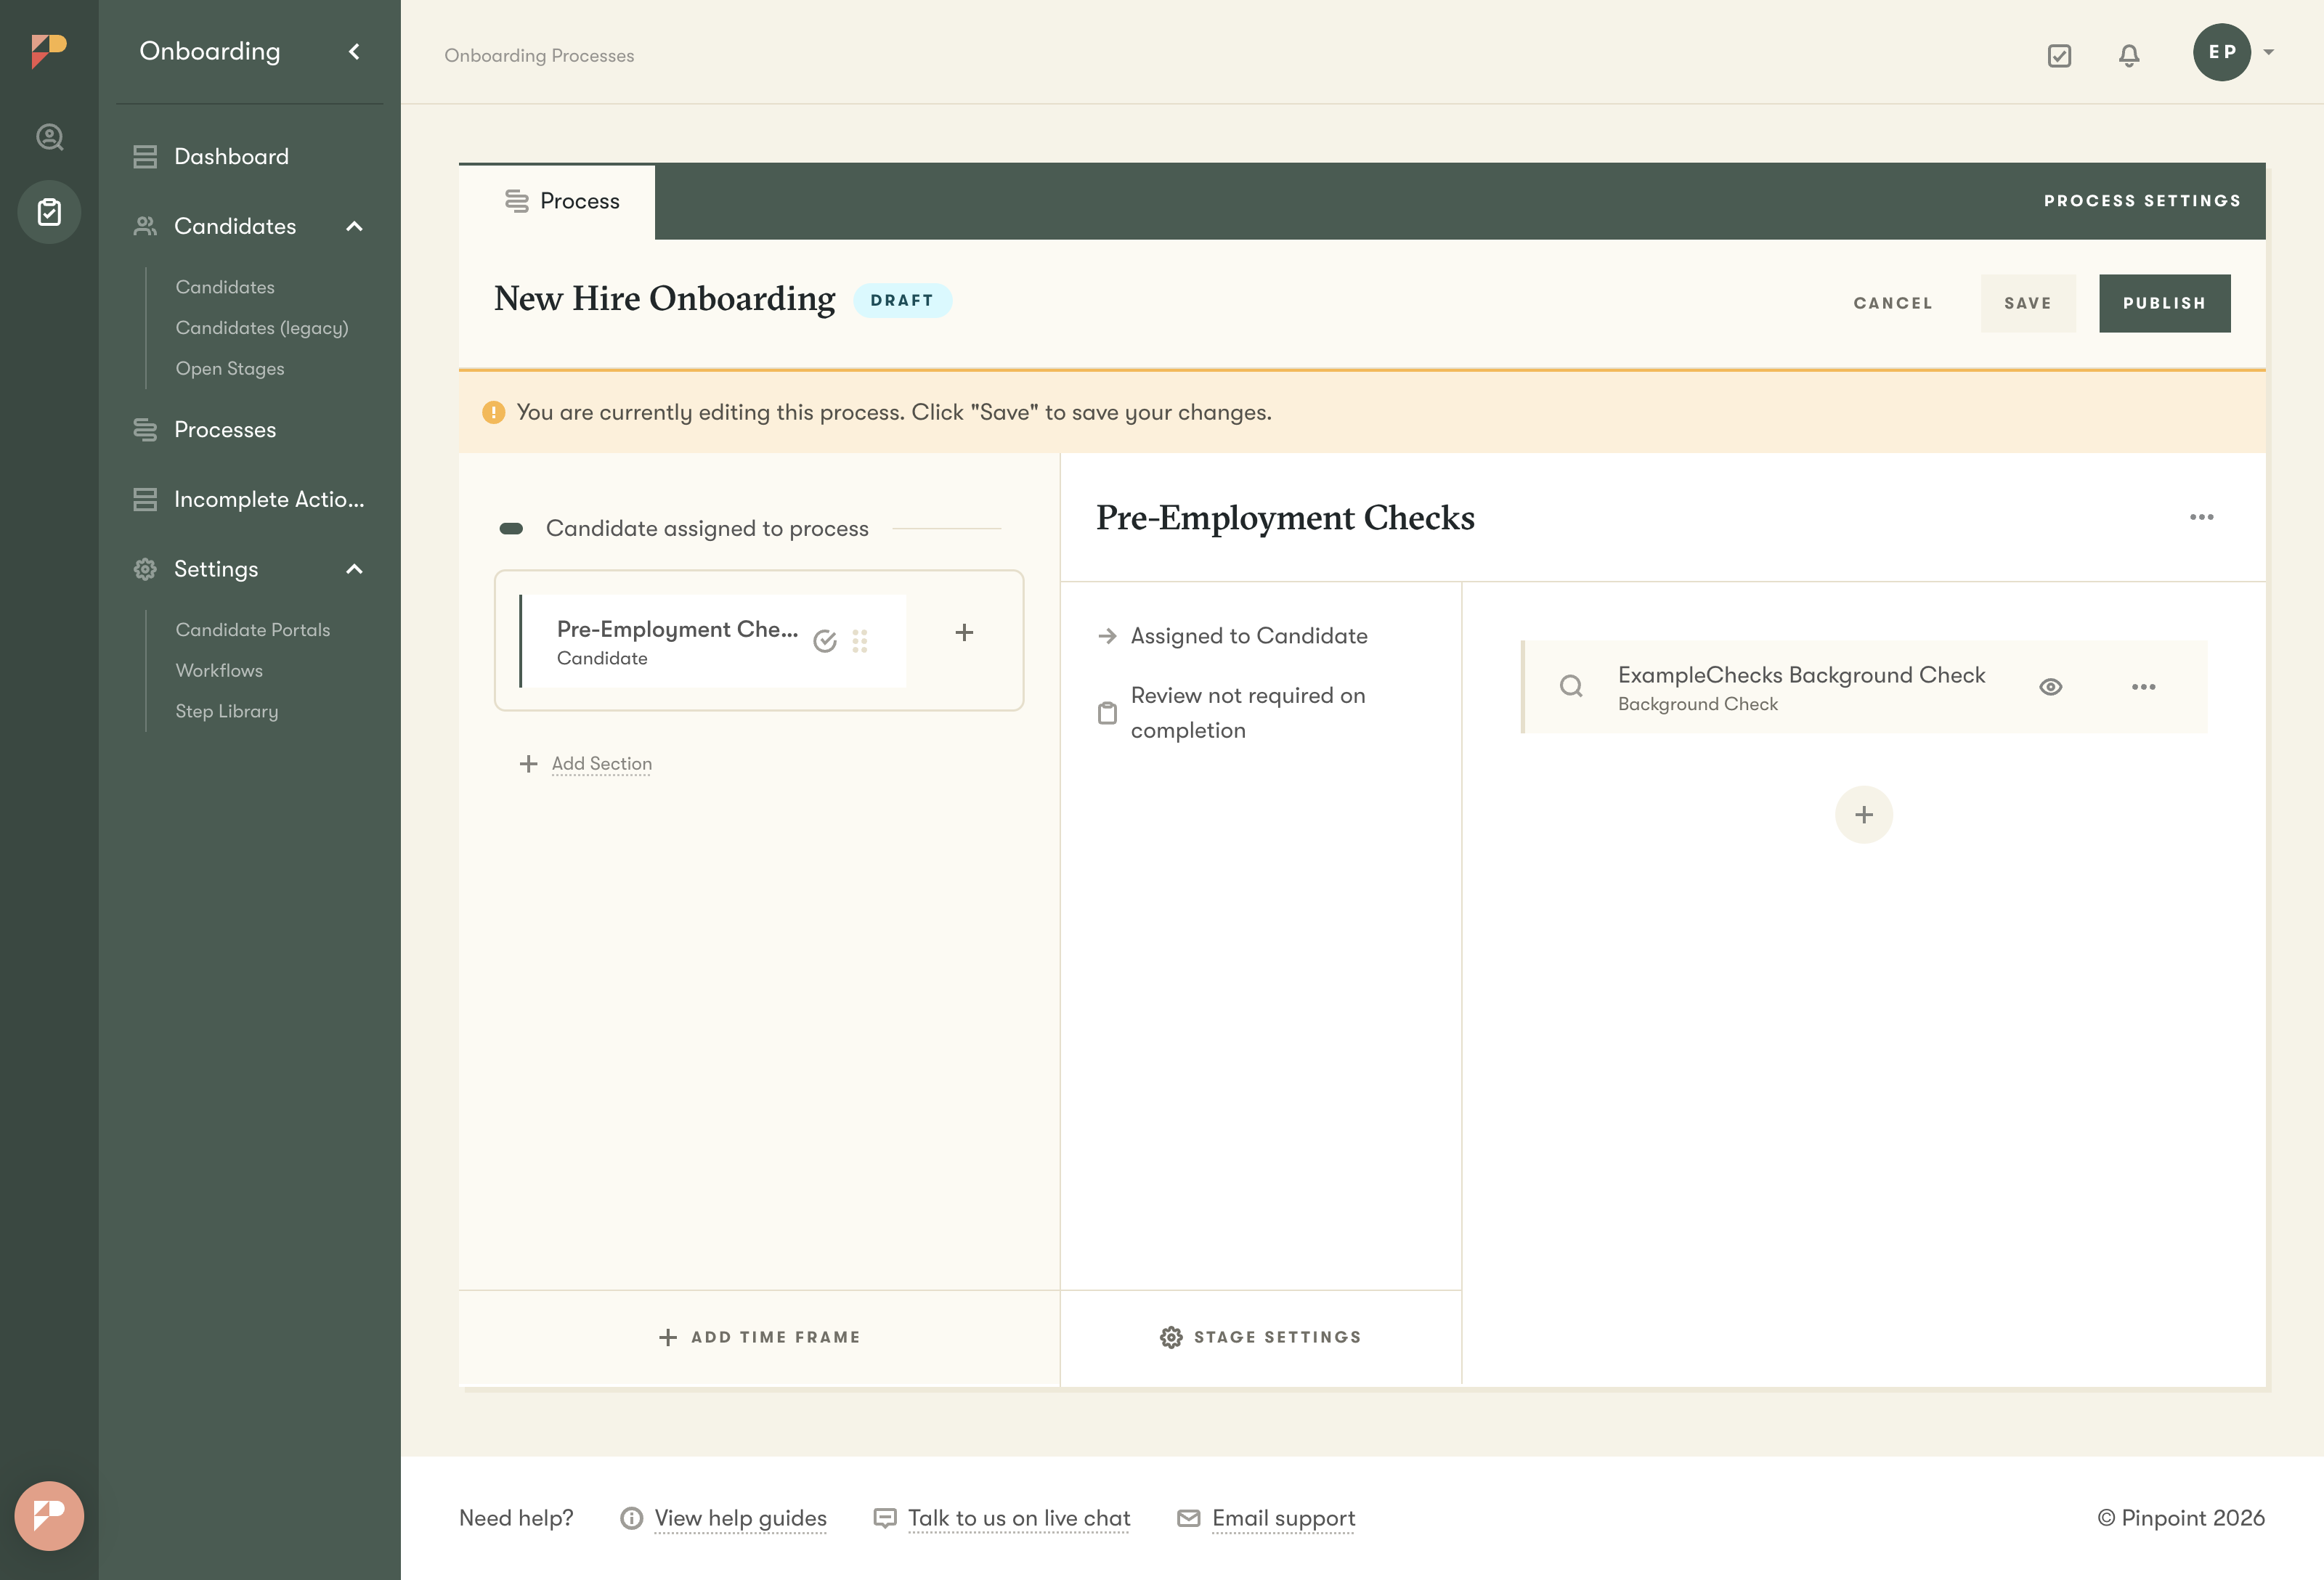Click the Pinpoint logo at top left
Screen dimensions: 2324x1580
pyautogui.click(x=48, y=50)
